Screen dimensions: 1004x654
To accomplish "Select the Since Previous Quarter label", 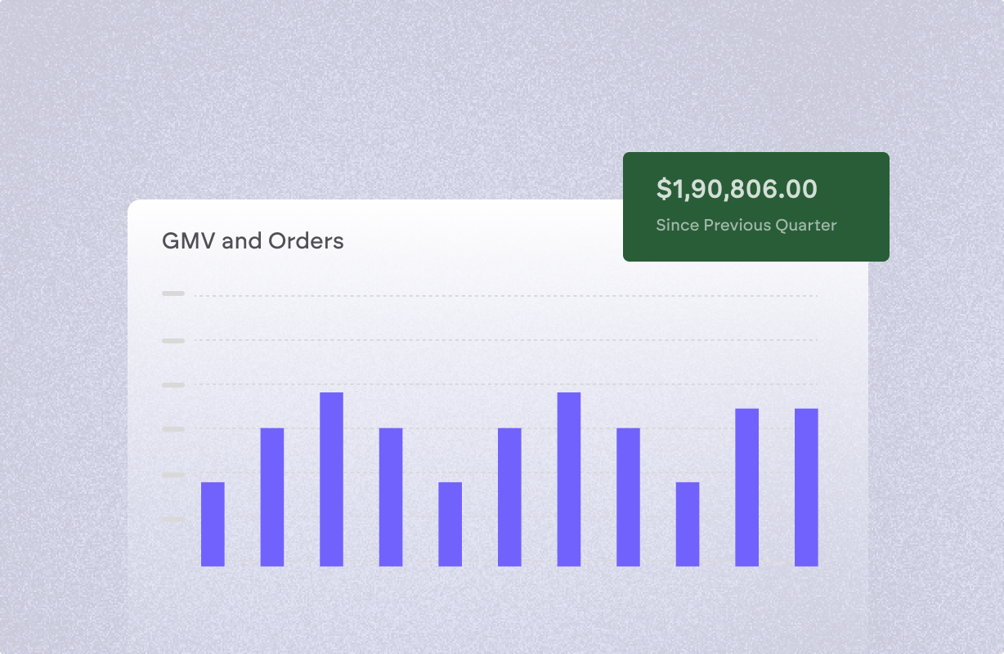I will tap(746, 225).
